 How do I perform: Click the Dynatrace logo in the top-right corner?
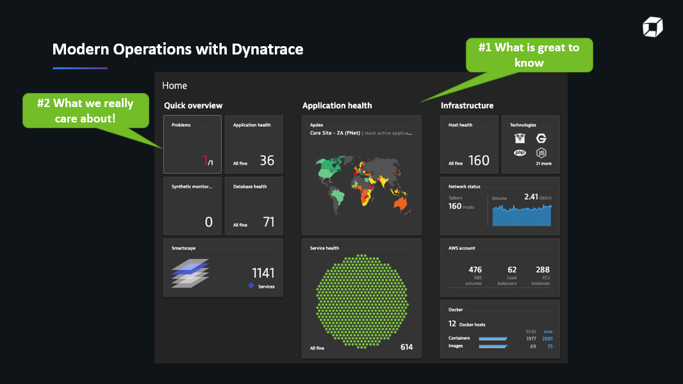click(653, 27)
